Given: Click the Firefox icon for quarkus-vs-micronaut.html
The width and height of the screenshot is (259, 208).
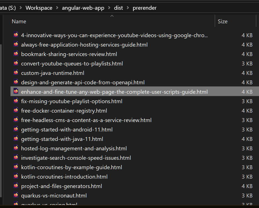Looking at the screenshot, I should [x=16, y=195].
